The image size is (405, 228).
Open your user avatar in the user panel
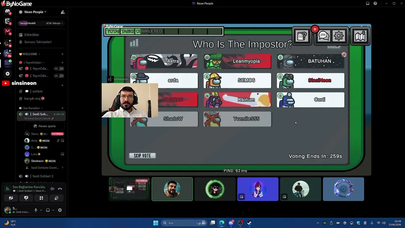tap(7, 210)
